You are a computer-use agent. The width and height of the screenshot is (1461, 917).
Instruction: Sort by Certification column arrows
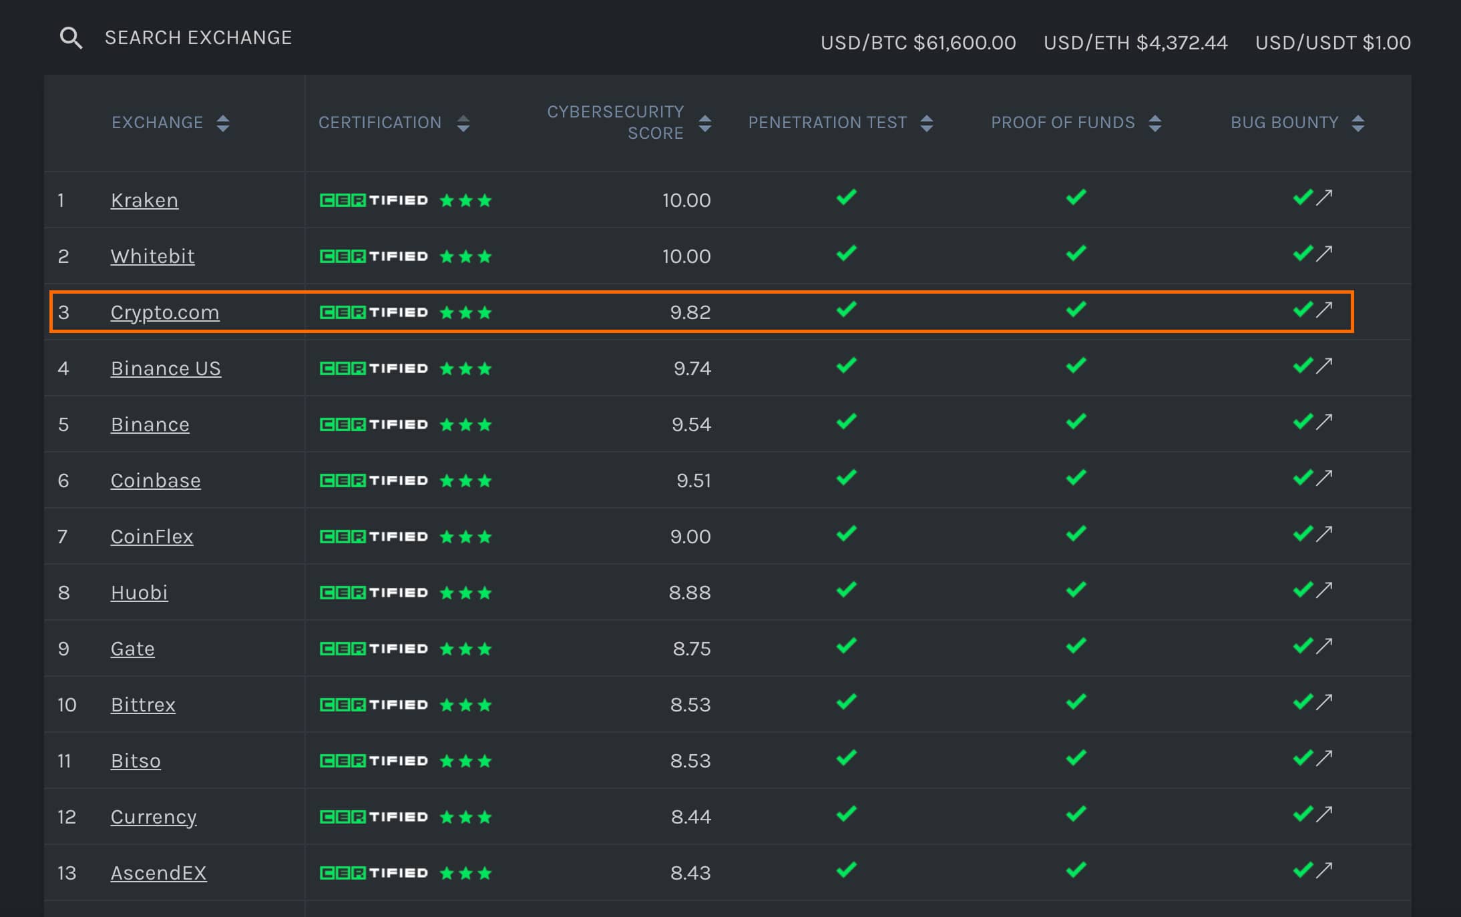463,123
